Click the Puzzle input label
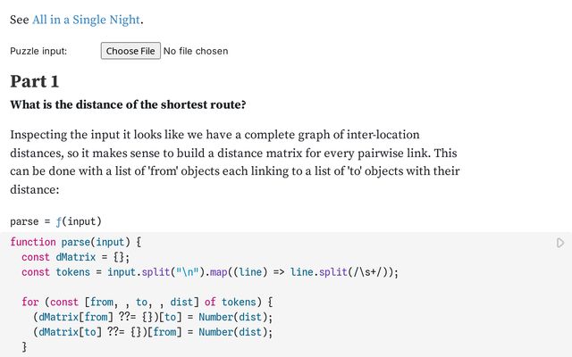This screenshot has height=357, width=572. [x=38, y=51]
